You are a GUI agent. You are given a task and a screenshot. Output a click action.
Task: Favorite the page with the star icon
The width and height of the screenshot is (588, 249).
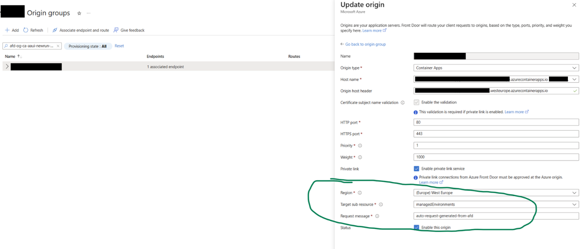pyautogui.click(x=79, y=13)
